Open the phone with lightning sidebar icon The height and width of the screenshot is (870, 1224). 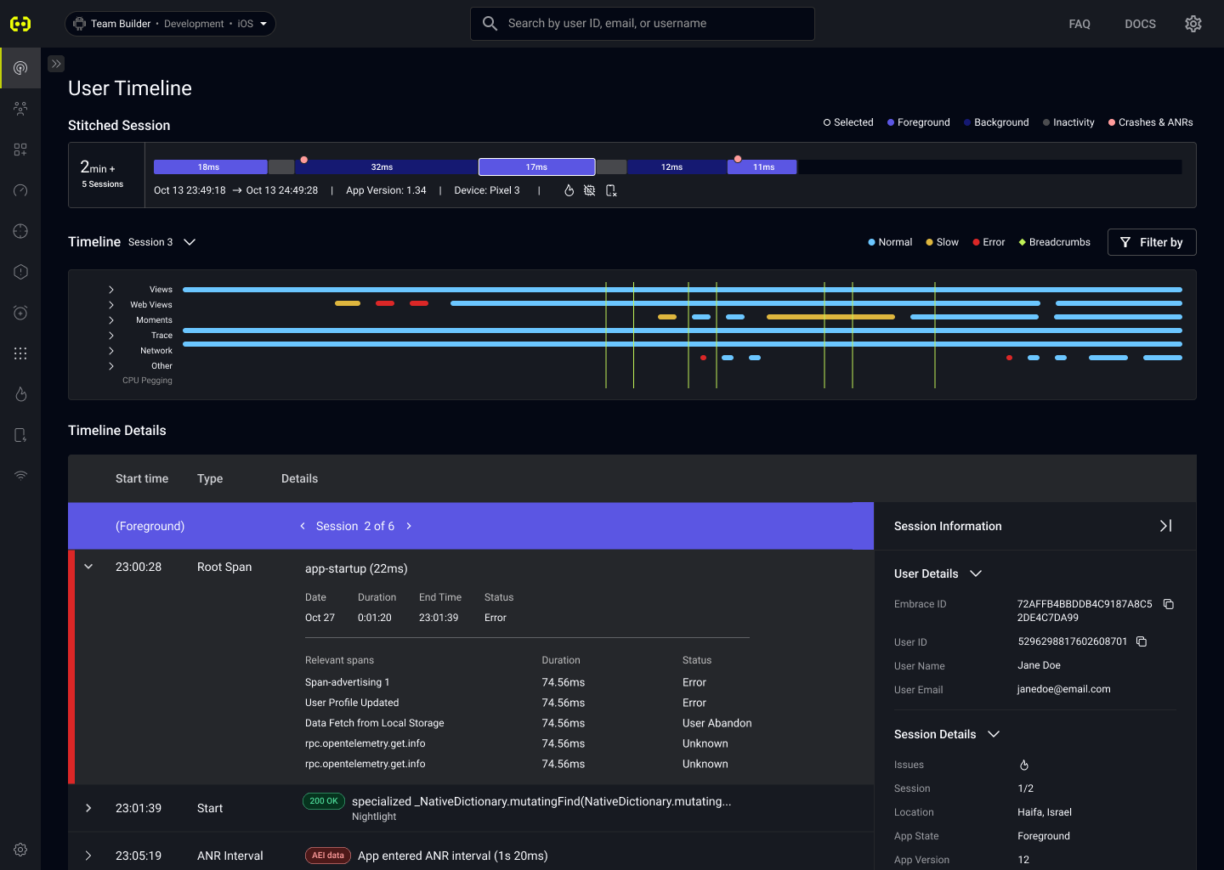click(20, 435)
